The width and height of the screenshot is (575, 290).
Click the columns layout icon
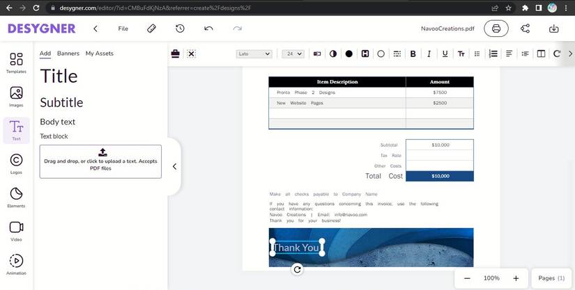pyautogui.click(x=541, y=54)
